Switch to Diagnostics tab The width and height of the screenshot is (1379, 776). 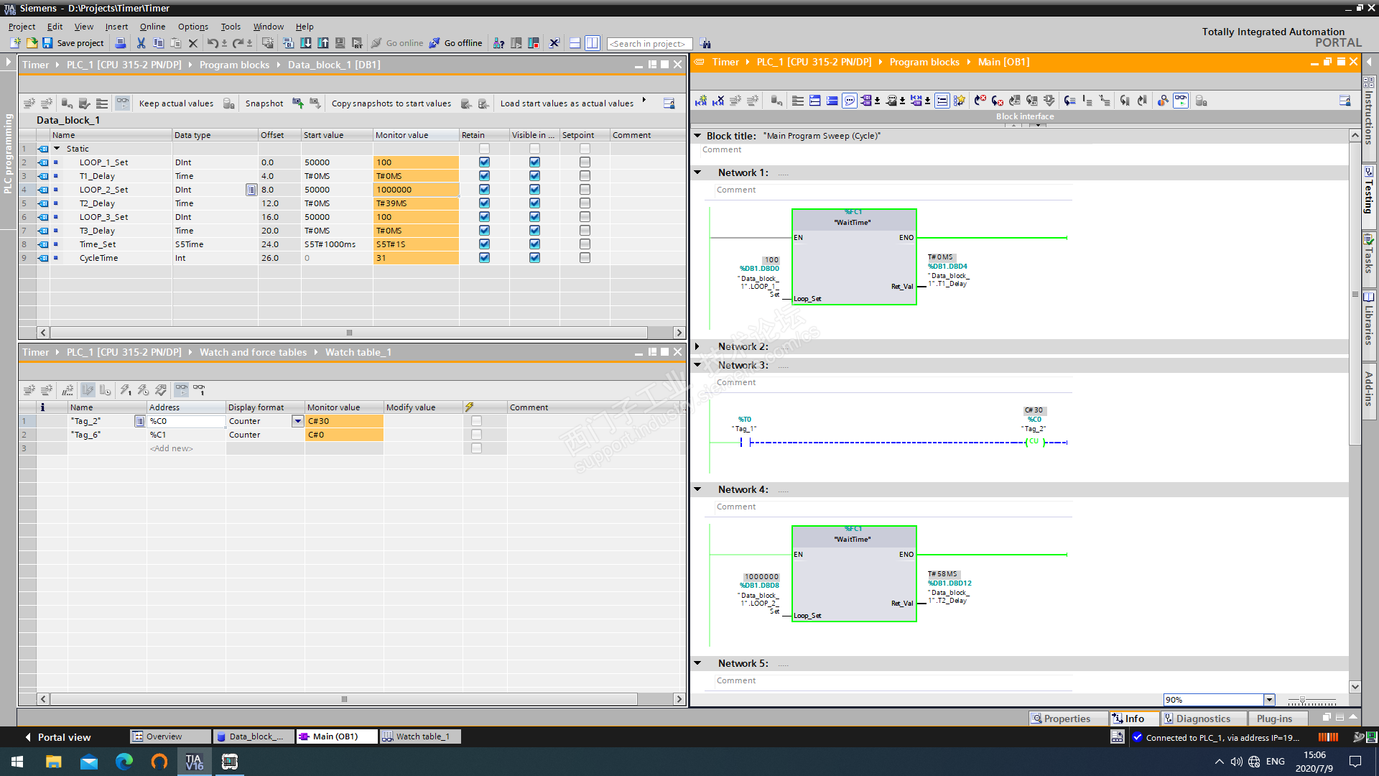[x=1202, y=719]
